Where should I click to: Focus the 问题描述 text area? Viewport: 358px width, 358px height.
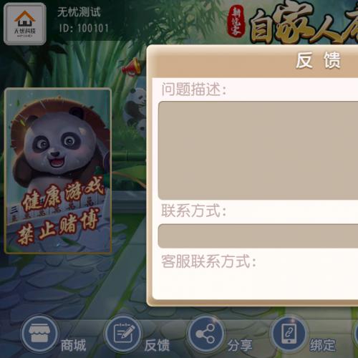[x=258, y=150]
